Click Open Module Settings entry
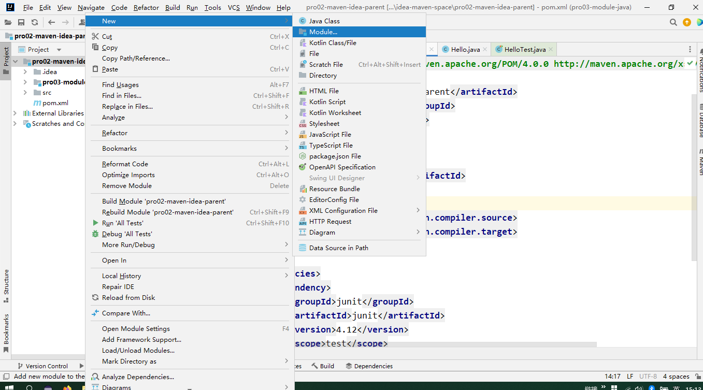 190,328
